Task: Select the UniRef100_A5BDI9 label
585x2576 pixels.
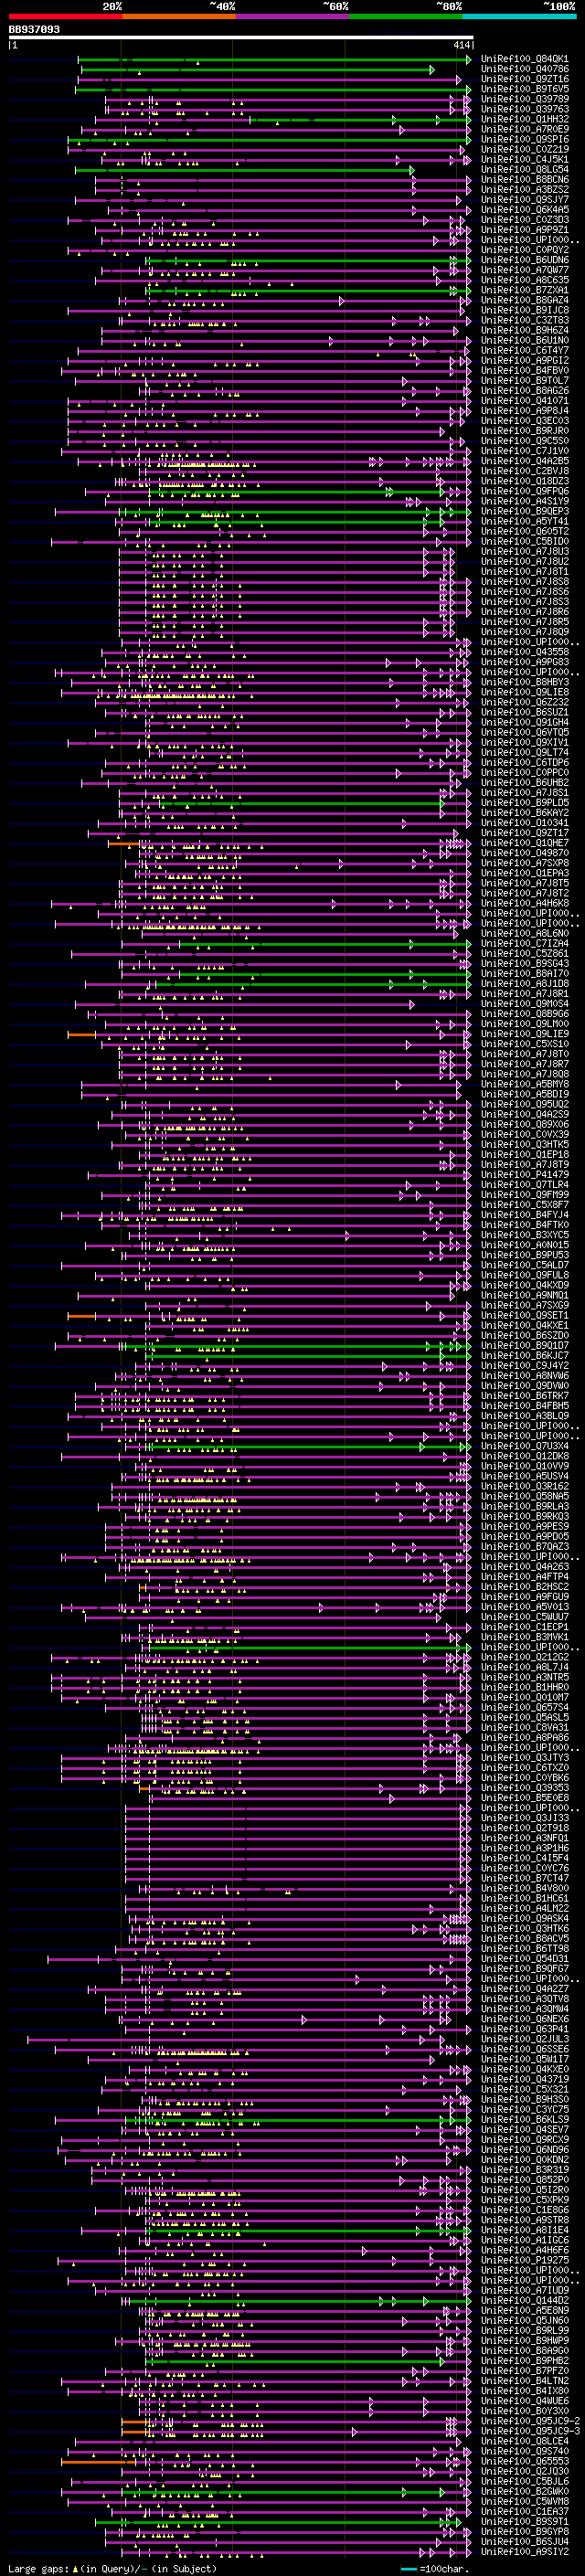Action: 525,1094
